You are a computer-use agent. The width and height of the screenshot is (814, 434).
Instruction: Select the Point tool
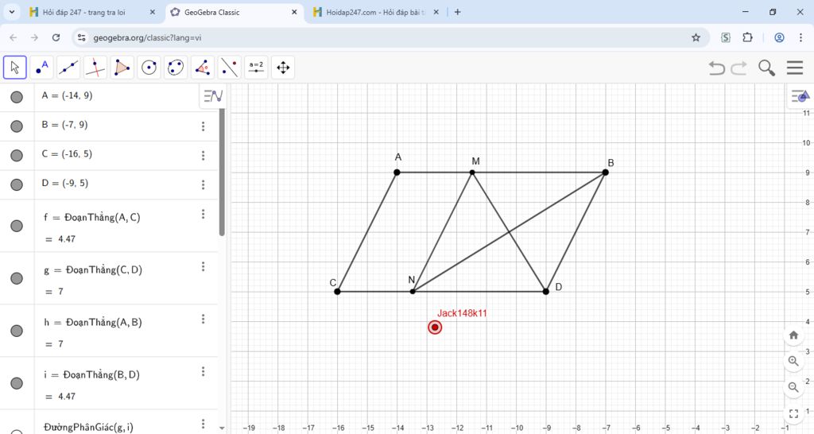[41, 68]
